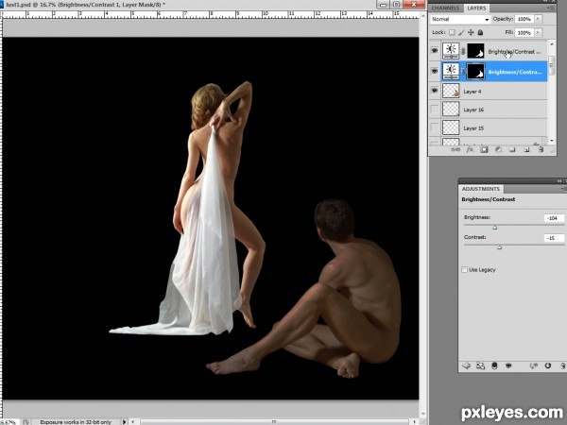567x425 pixels.
Task: Select the Adjustments tab
Action: (481, 189)
